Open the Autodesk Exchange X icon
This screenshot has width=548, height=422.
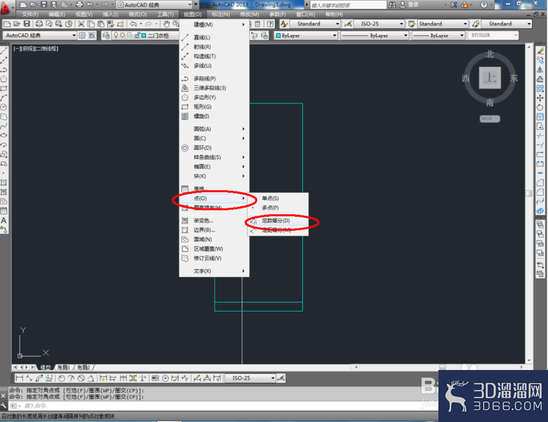454,4
